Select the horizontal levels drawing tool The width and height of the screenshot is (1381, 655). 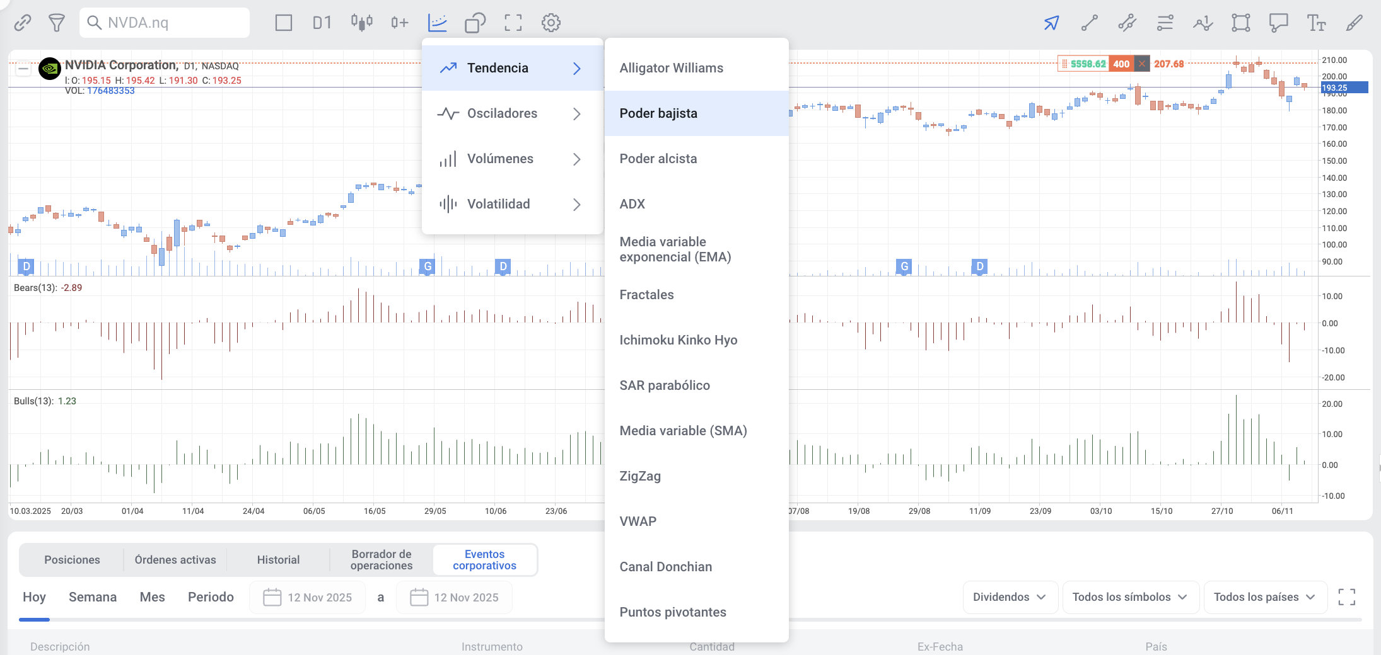pos(1165,23)
